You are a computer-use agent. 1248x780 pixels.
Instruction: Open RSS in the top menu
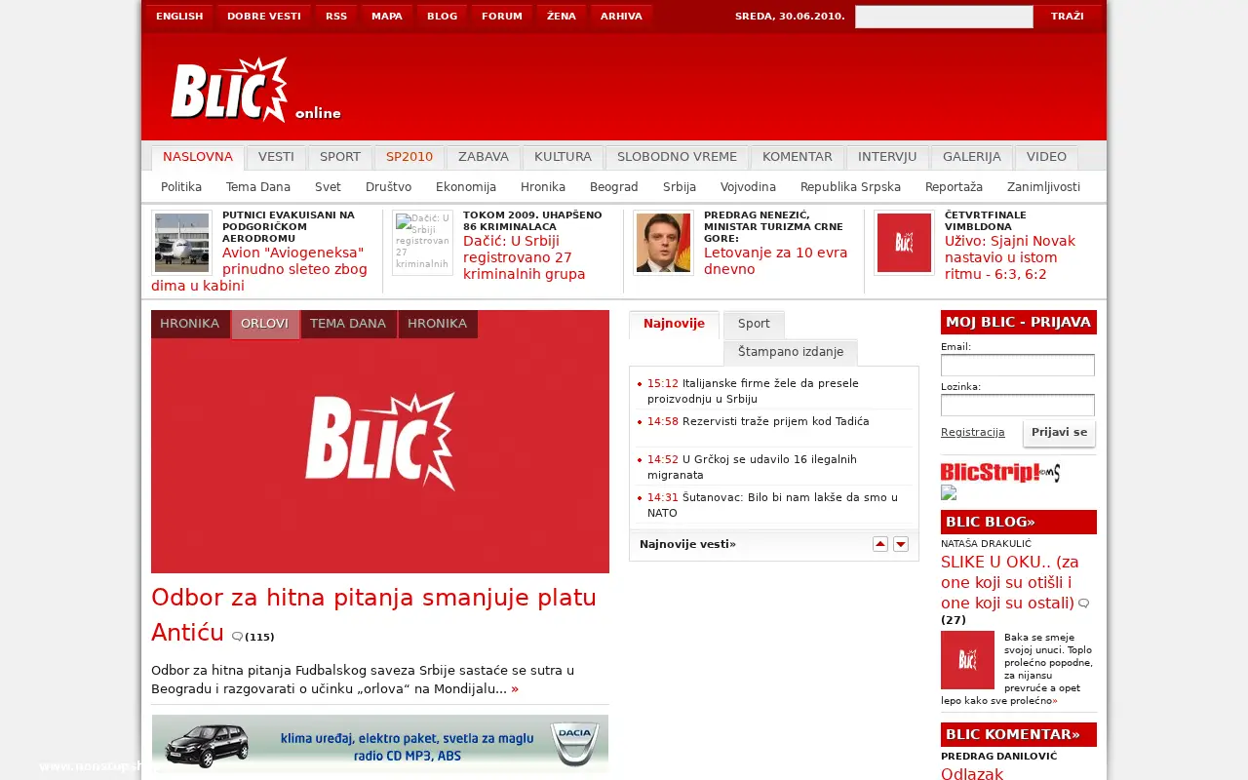[x=336, y=17]
